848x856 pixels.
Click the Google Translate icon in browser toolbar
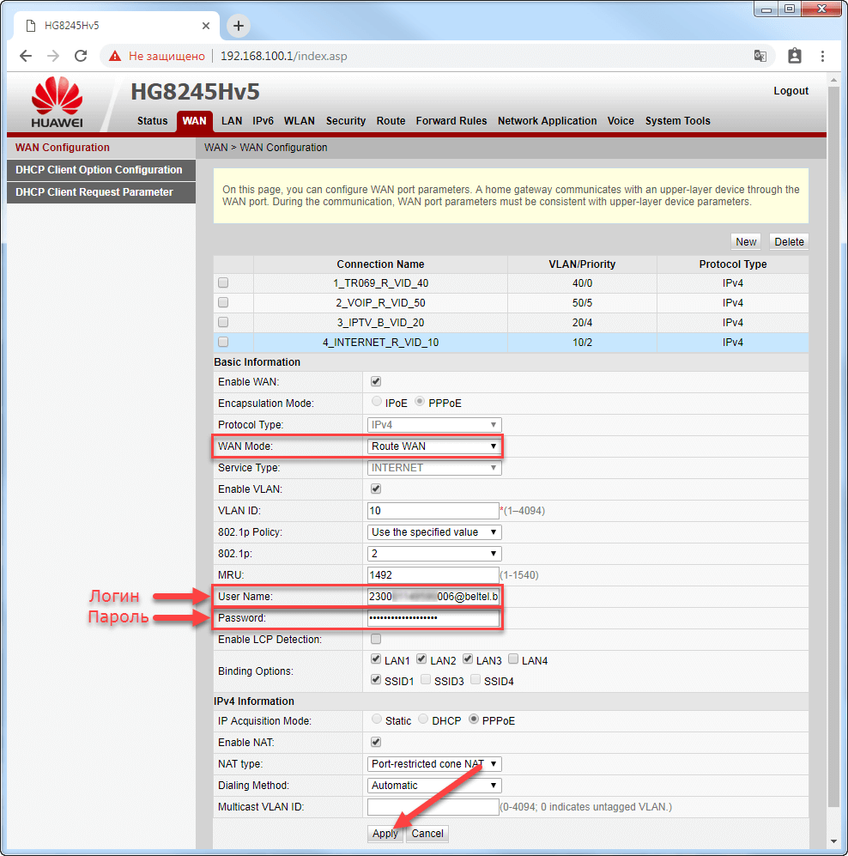pyautogui.click(x=760, y=55)
